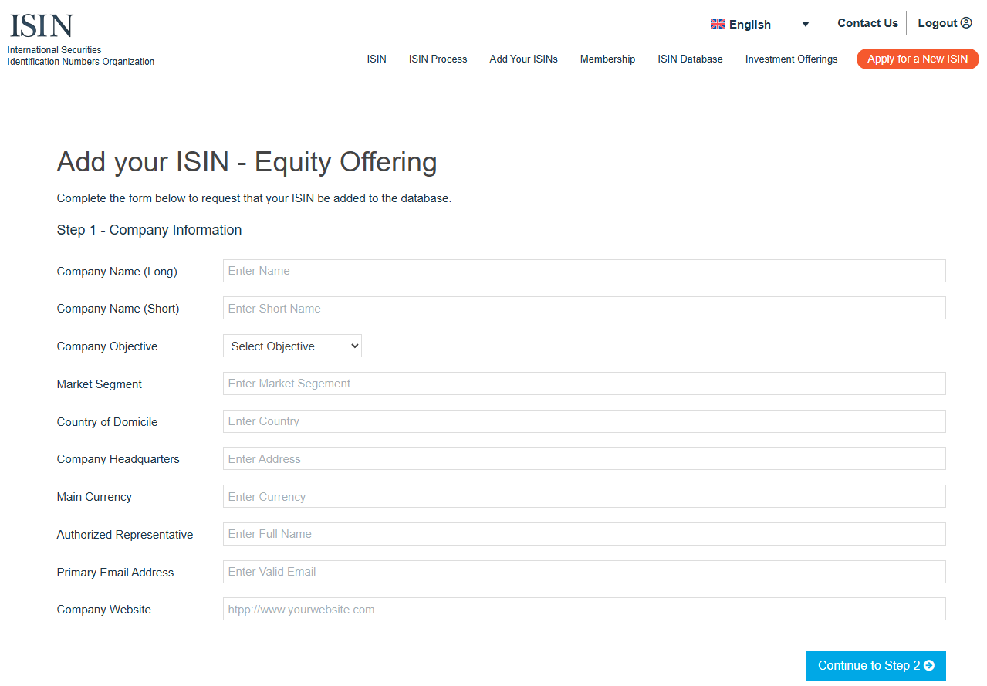Click the 'Company Objective' label
The width and height of the screenshot is (987, 686).
pos(107,346)
